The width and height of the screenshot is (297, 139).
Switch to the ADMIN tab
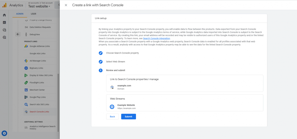[20, 14]
